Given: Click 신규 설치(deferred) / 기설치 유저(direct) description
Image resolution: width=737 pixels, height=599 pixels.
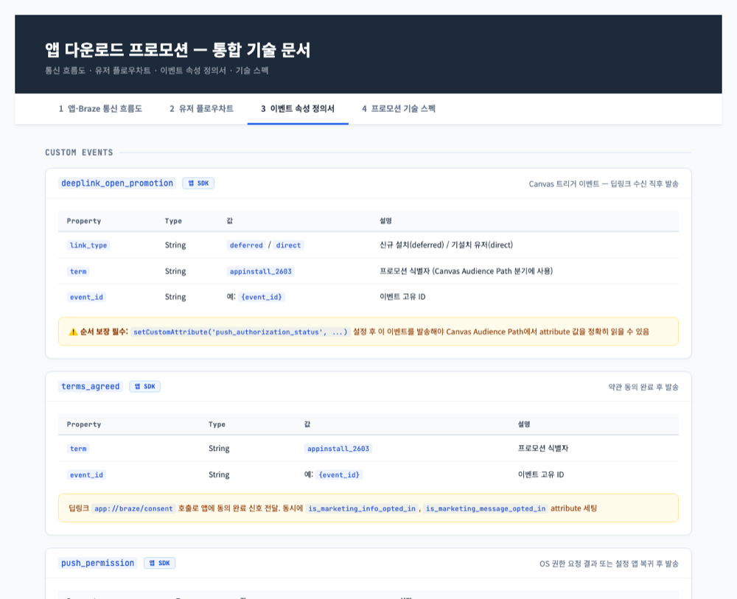Looking at the screenshot, I should [x=446, y=245].
